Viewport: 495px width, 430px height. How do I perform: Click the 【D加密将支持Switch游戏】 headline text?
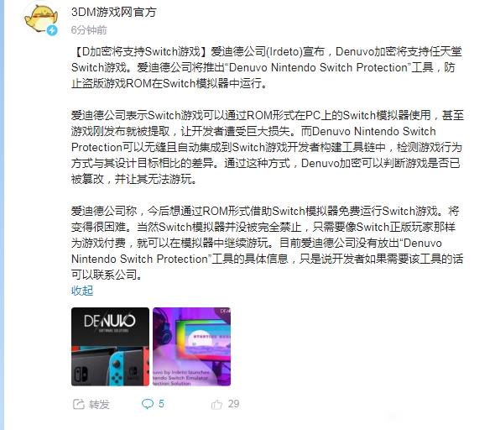click(141, 51)
